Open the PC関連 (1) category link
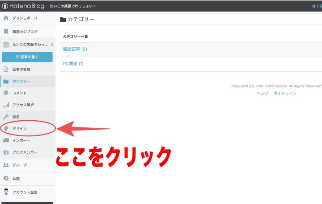This screenshot has width=322, height=204. pyautogui.click(x=73, y=64)
